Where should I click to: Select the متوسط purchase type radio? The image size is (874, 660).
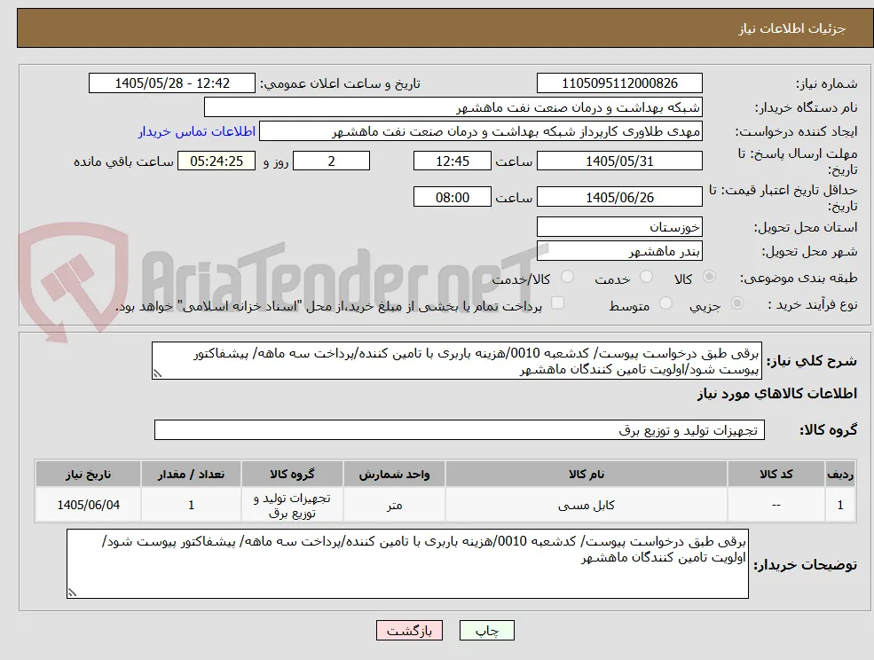[x=665, y=303]
